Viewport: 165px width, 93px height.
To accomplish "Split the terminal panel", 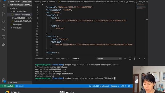I will click(x=130, y=59).
